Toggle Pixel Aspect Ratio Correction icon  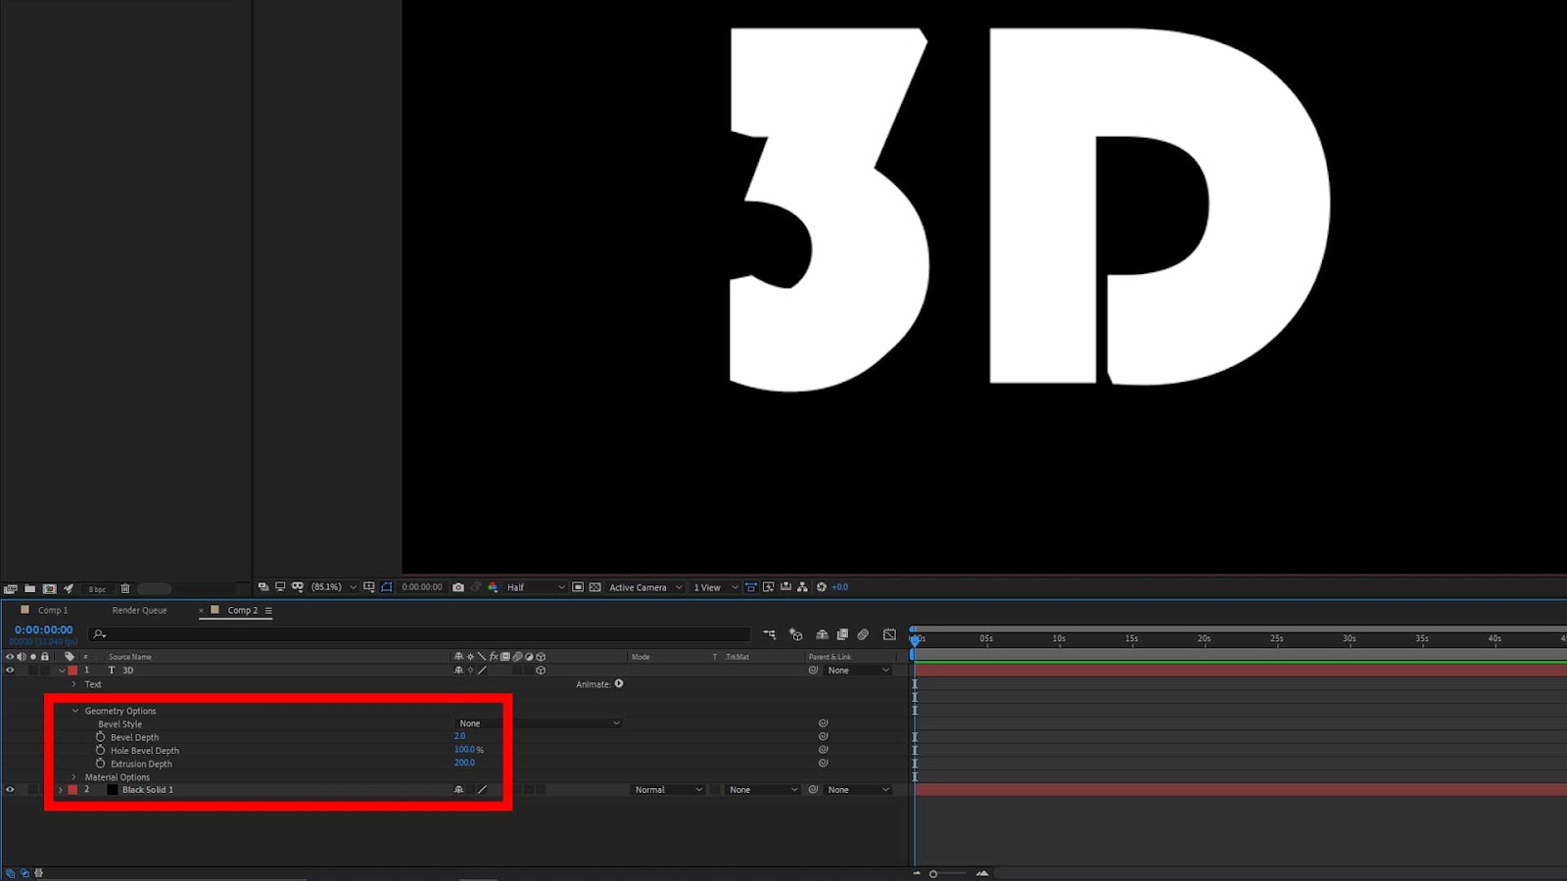[x=751, y=587]
